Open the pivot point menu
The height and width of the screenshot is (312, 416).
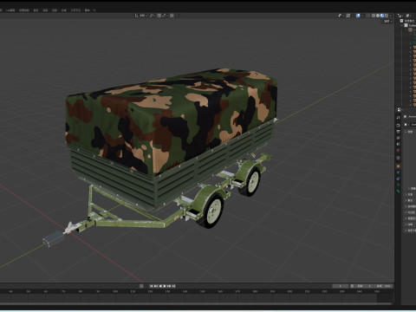tap(152, 16)
